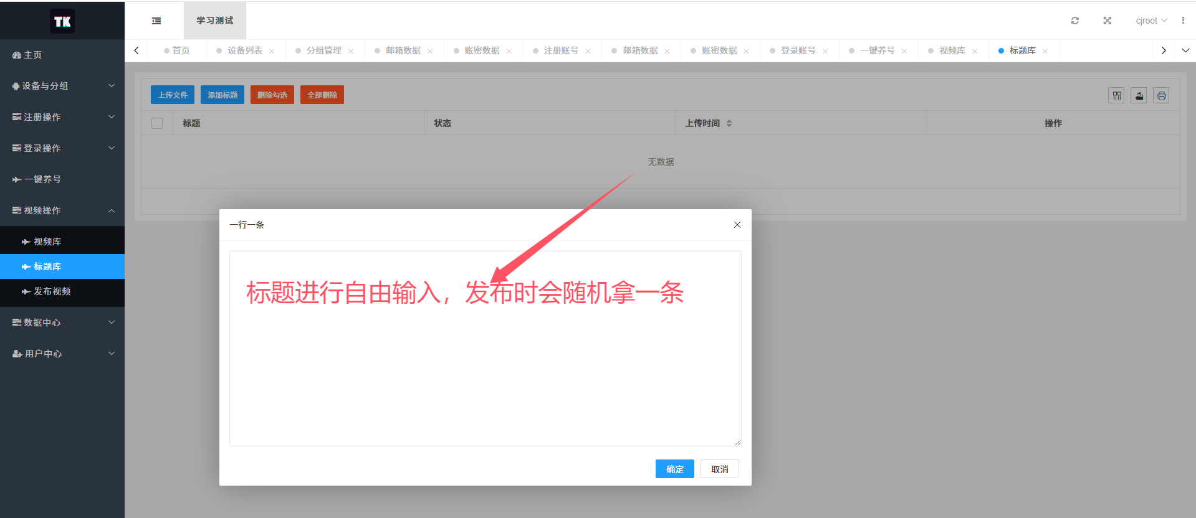The width and height of the screenshot is (1196, 518).
Task: Expand 数据中心 menu
Action: click(62, 323)
